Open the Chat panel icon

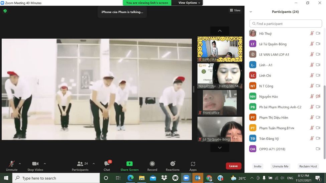pos(107,164)
